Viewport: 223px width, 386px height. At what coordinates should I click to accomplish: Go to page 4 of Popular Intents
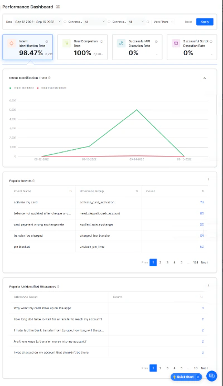point(174,262)
